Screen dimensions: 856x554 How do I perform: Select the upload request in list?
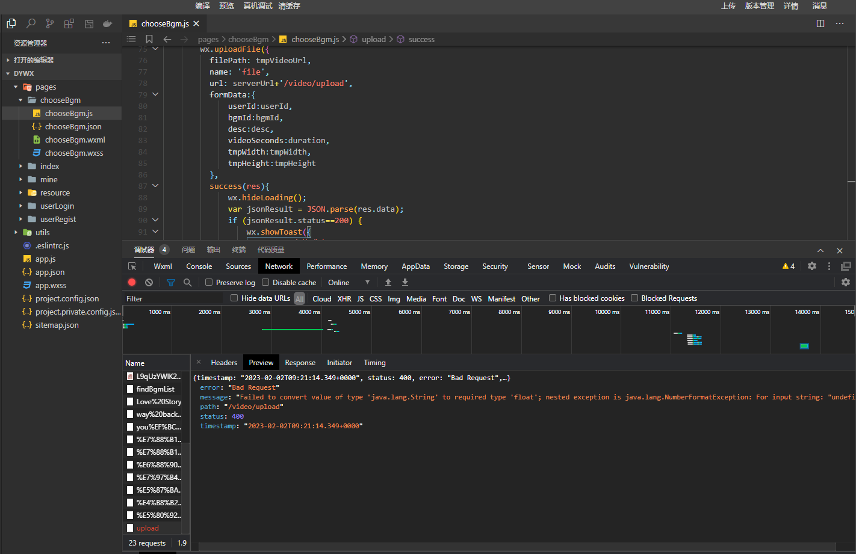(x=147, y=528)
